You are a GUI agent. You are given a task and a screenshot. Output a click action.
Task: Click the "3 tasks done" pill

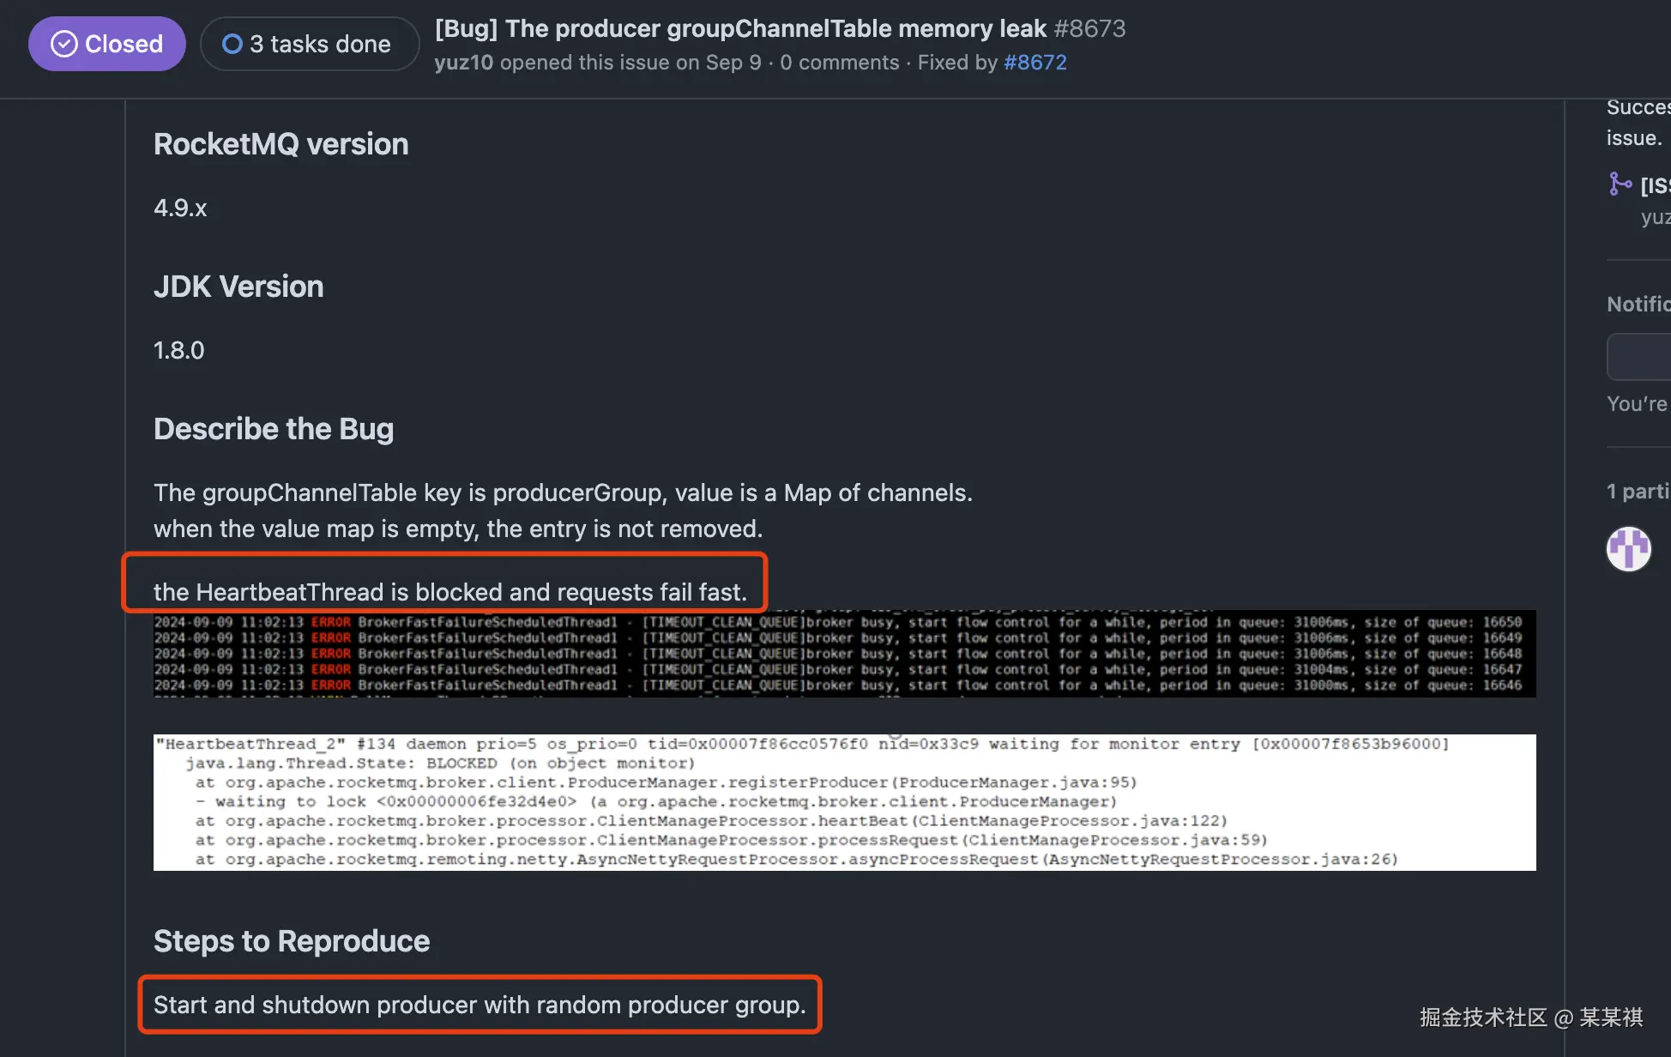click(310, 44)
